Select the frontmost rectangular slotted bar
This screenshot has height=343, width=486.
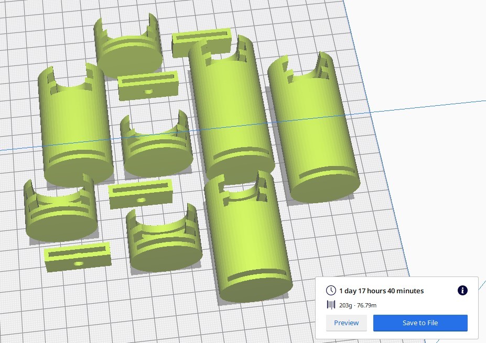click(x=78, y=257)
